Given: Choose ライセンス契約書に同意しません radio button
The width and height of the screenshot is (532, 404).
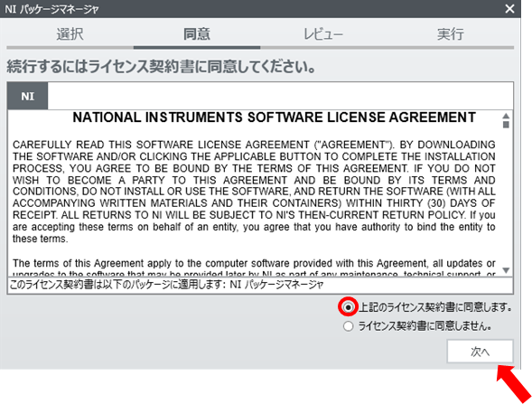Looking at the screenshot, I should pos(348,326).
